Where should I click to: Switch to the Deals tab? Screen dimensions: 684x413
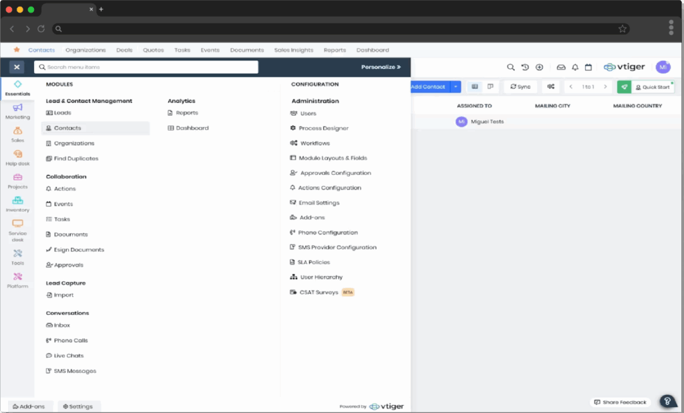(x=124, y=49)
